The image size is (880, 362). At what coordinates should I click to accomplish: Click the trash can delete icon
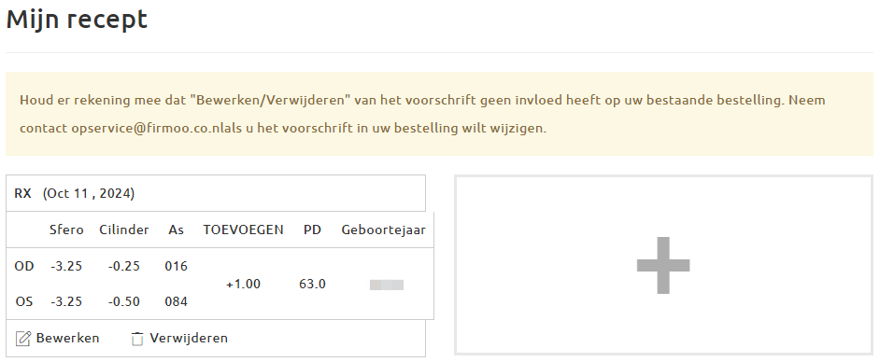pyautogui.click(x=137, y=339)
